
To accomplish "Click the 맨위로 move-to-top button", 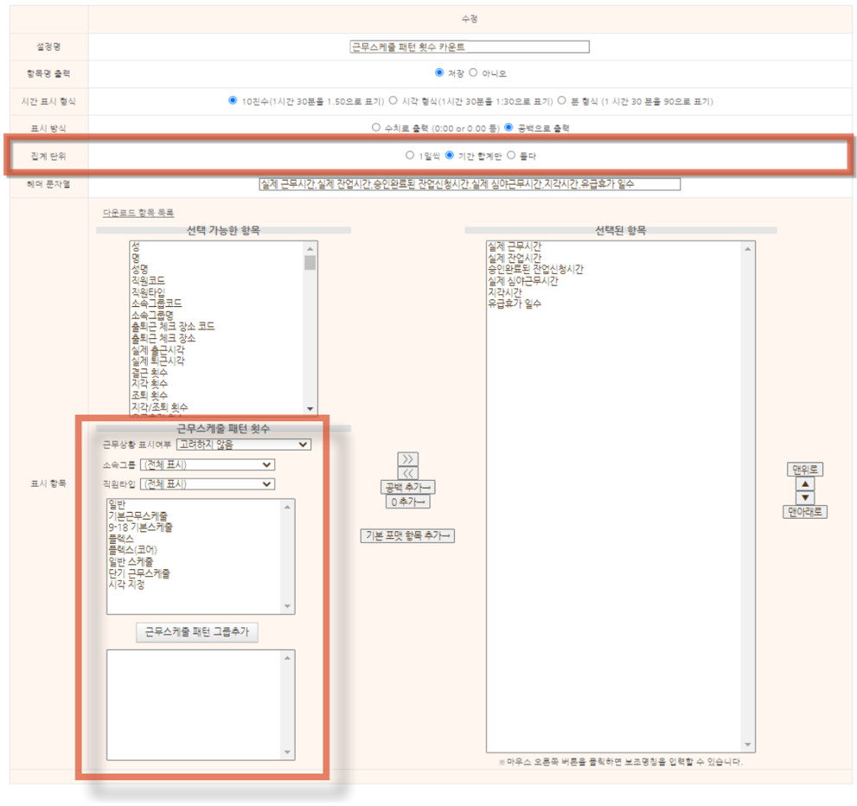I will 804,470.
